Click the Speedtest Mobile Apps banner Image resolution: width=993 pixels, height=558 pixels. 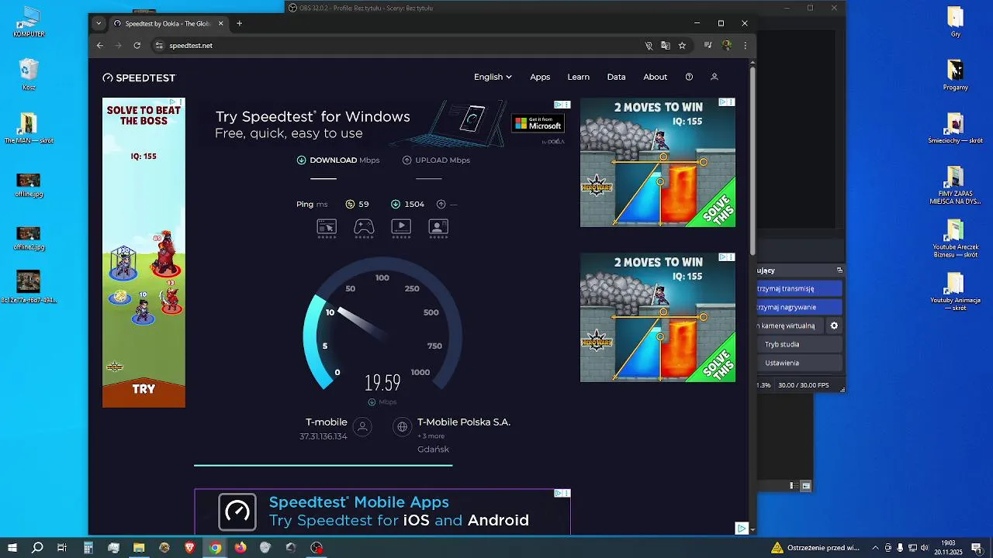[382, 511]
